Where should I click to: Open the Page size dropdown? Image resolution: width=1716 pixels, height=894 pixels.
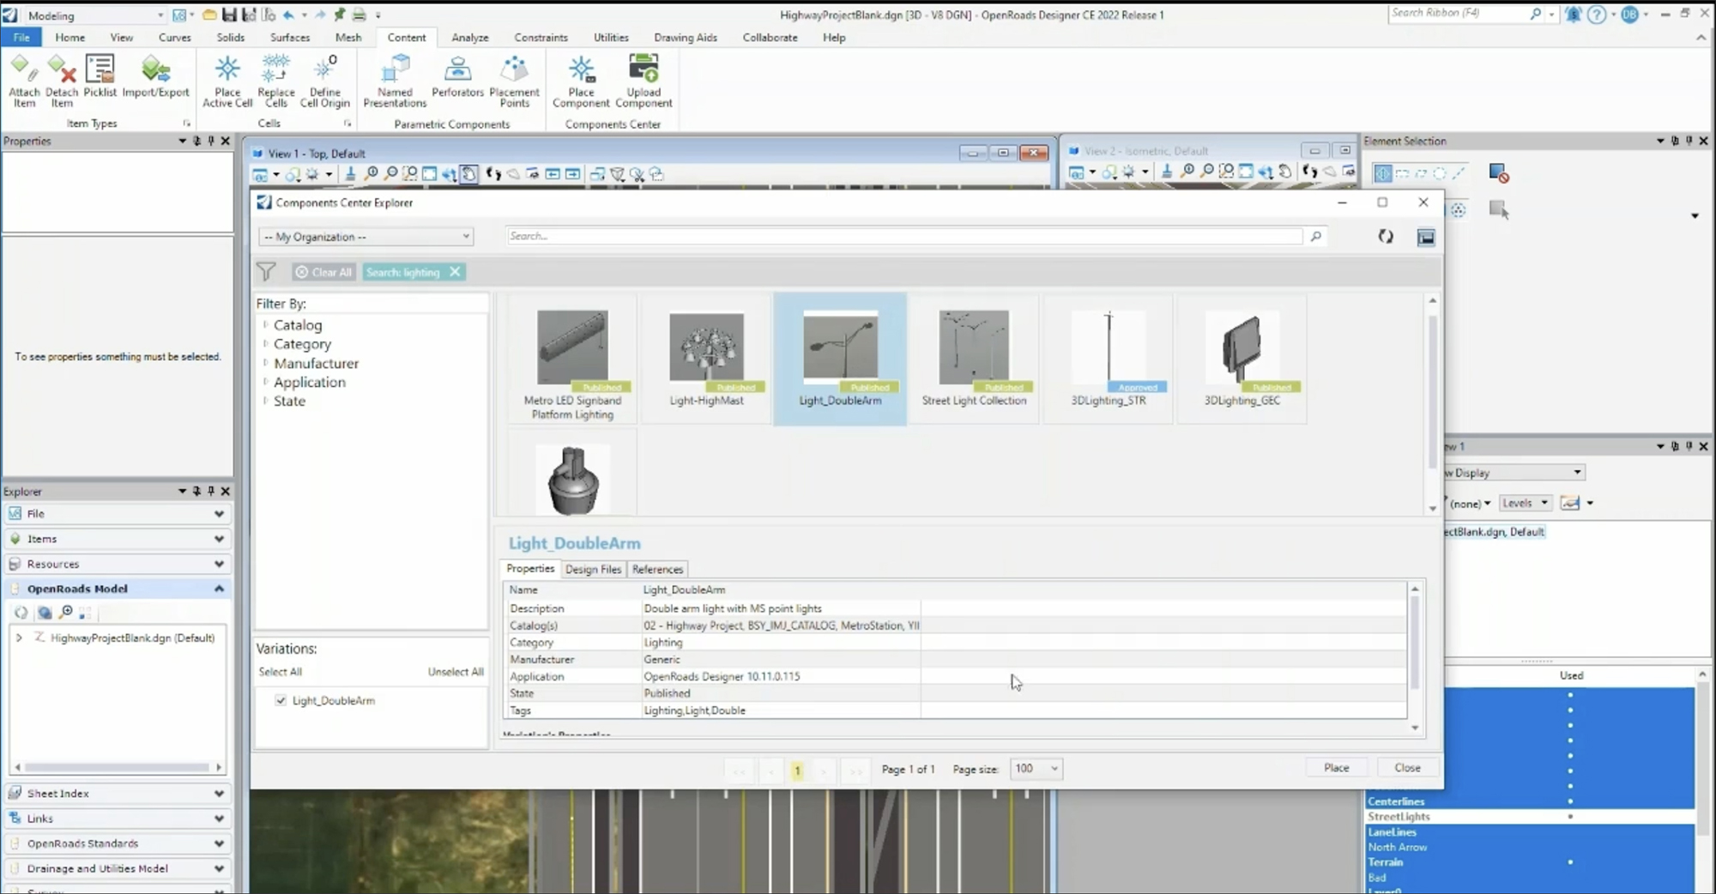(1036, 769)
